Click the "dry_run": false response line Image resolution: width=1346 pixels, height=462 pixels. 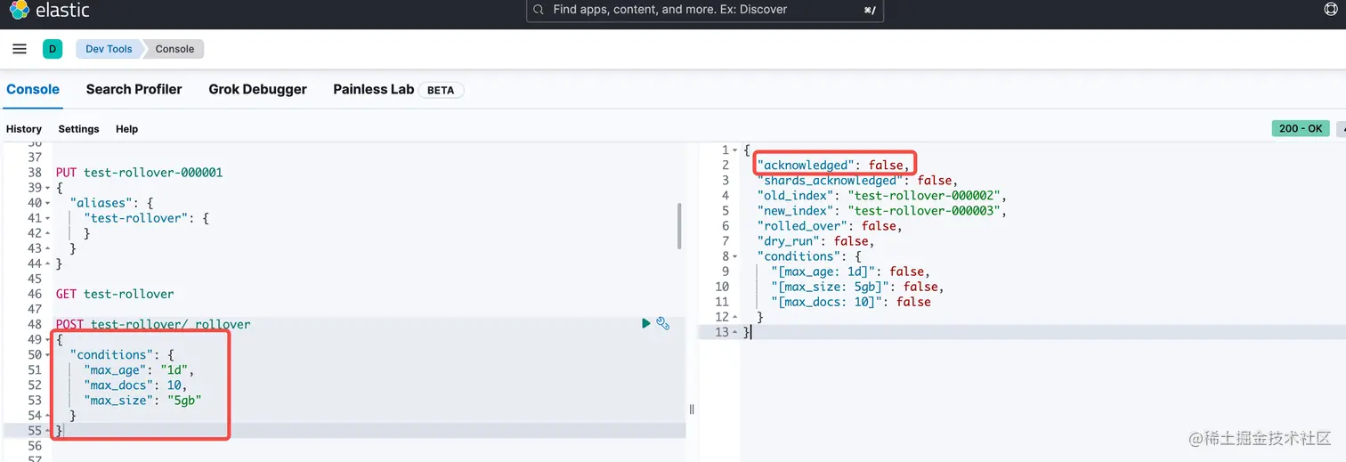click(x=815, y=241)
